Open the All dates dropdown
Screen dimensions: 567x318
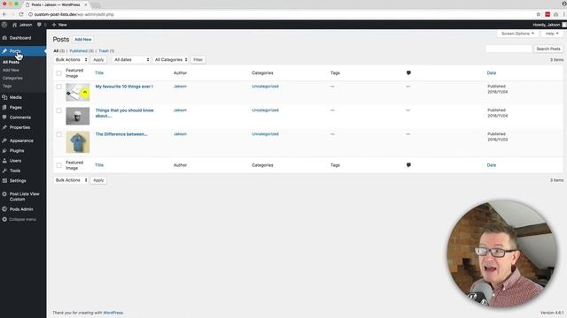click(x=131, y=60)
